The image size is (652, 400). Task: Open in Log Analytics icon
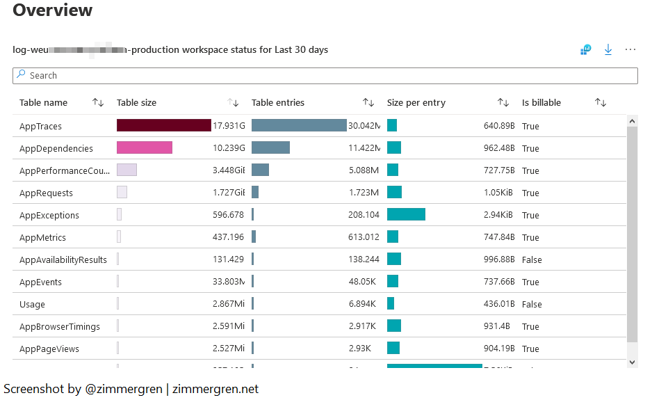click(585, 49)
